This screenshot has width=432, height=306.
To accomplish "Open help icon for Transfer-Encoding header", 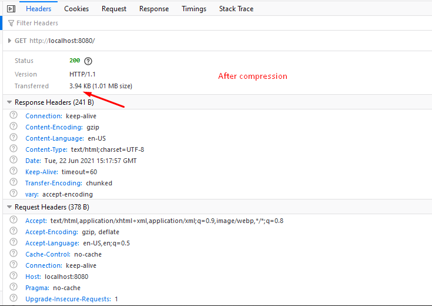I will (x=13, y=182).
